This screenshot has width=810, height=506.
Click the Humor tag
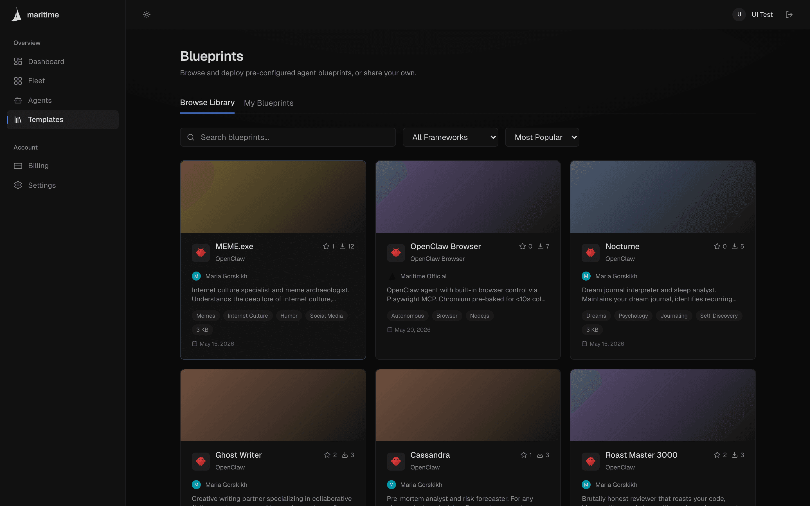coord(289,316)
